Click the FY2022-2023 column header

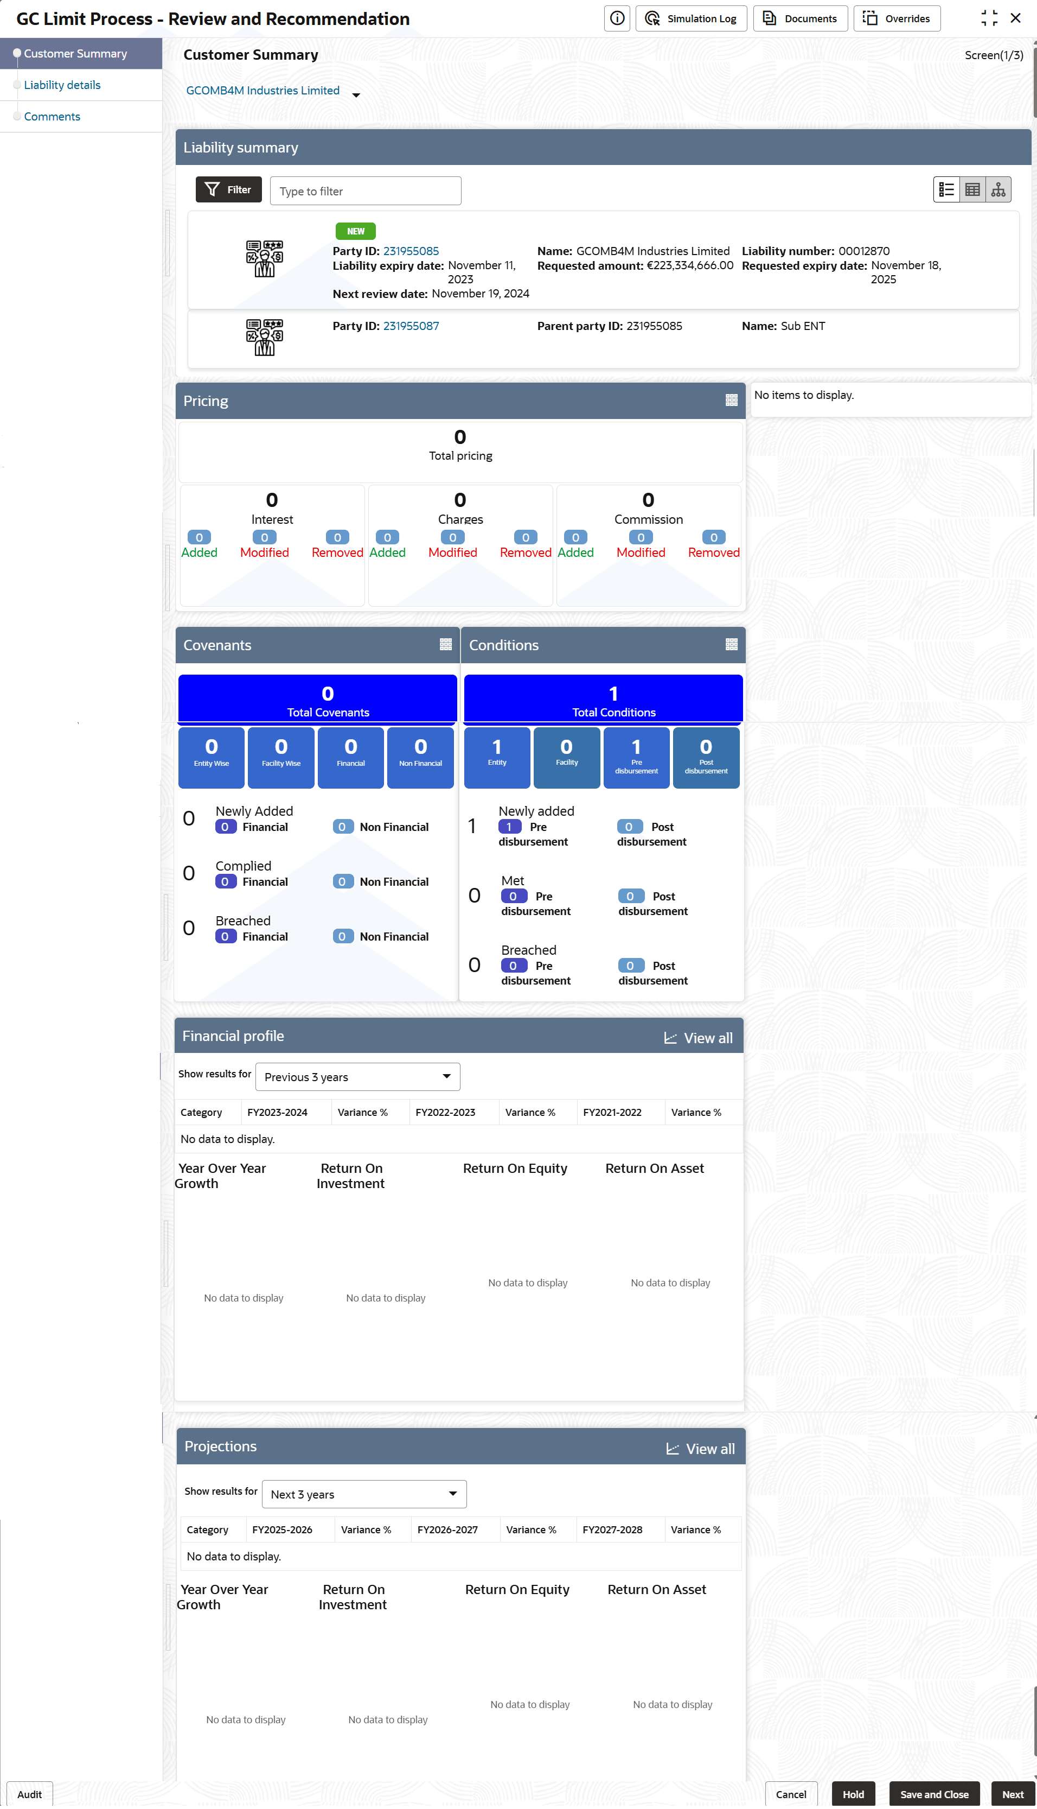click(445, 1112)
